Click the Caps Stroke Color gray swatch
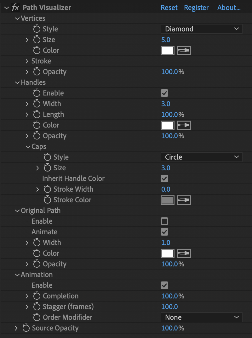Image resolution: width=252 pixels, height=338 pixels. pos(168,200)
